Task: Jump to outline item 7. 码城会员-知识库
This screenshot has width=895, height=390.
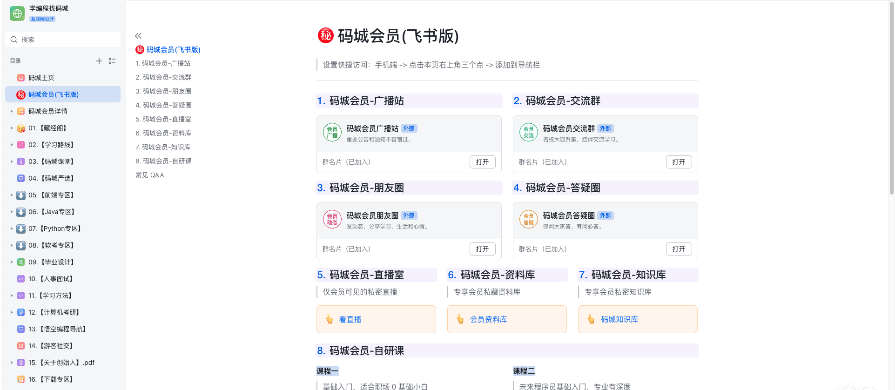Action: tap(163, 147)
